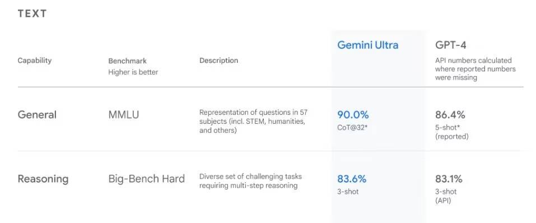The width and height of the screenshot is (536, 223).
Task: Click GPT-4's 86.4% MMLU score
Action: click(x=450, y=114)
